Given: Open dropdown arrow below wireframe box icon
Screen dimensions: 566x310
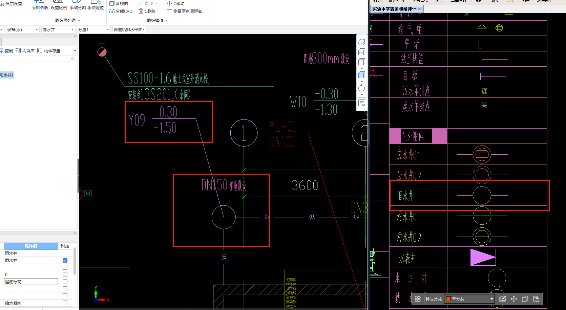Looking at the screenshot, I should point(362,68).
